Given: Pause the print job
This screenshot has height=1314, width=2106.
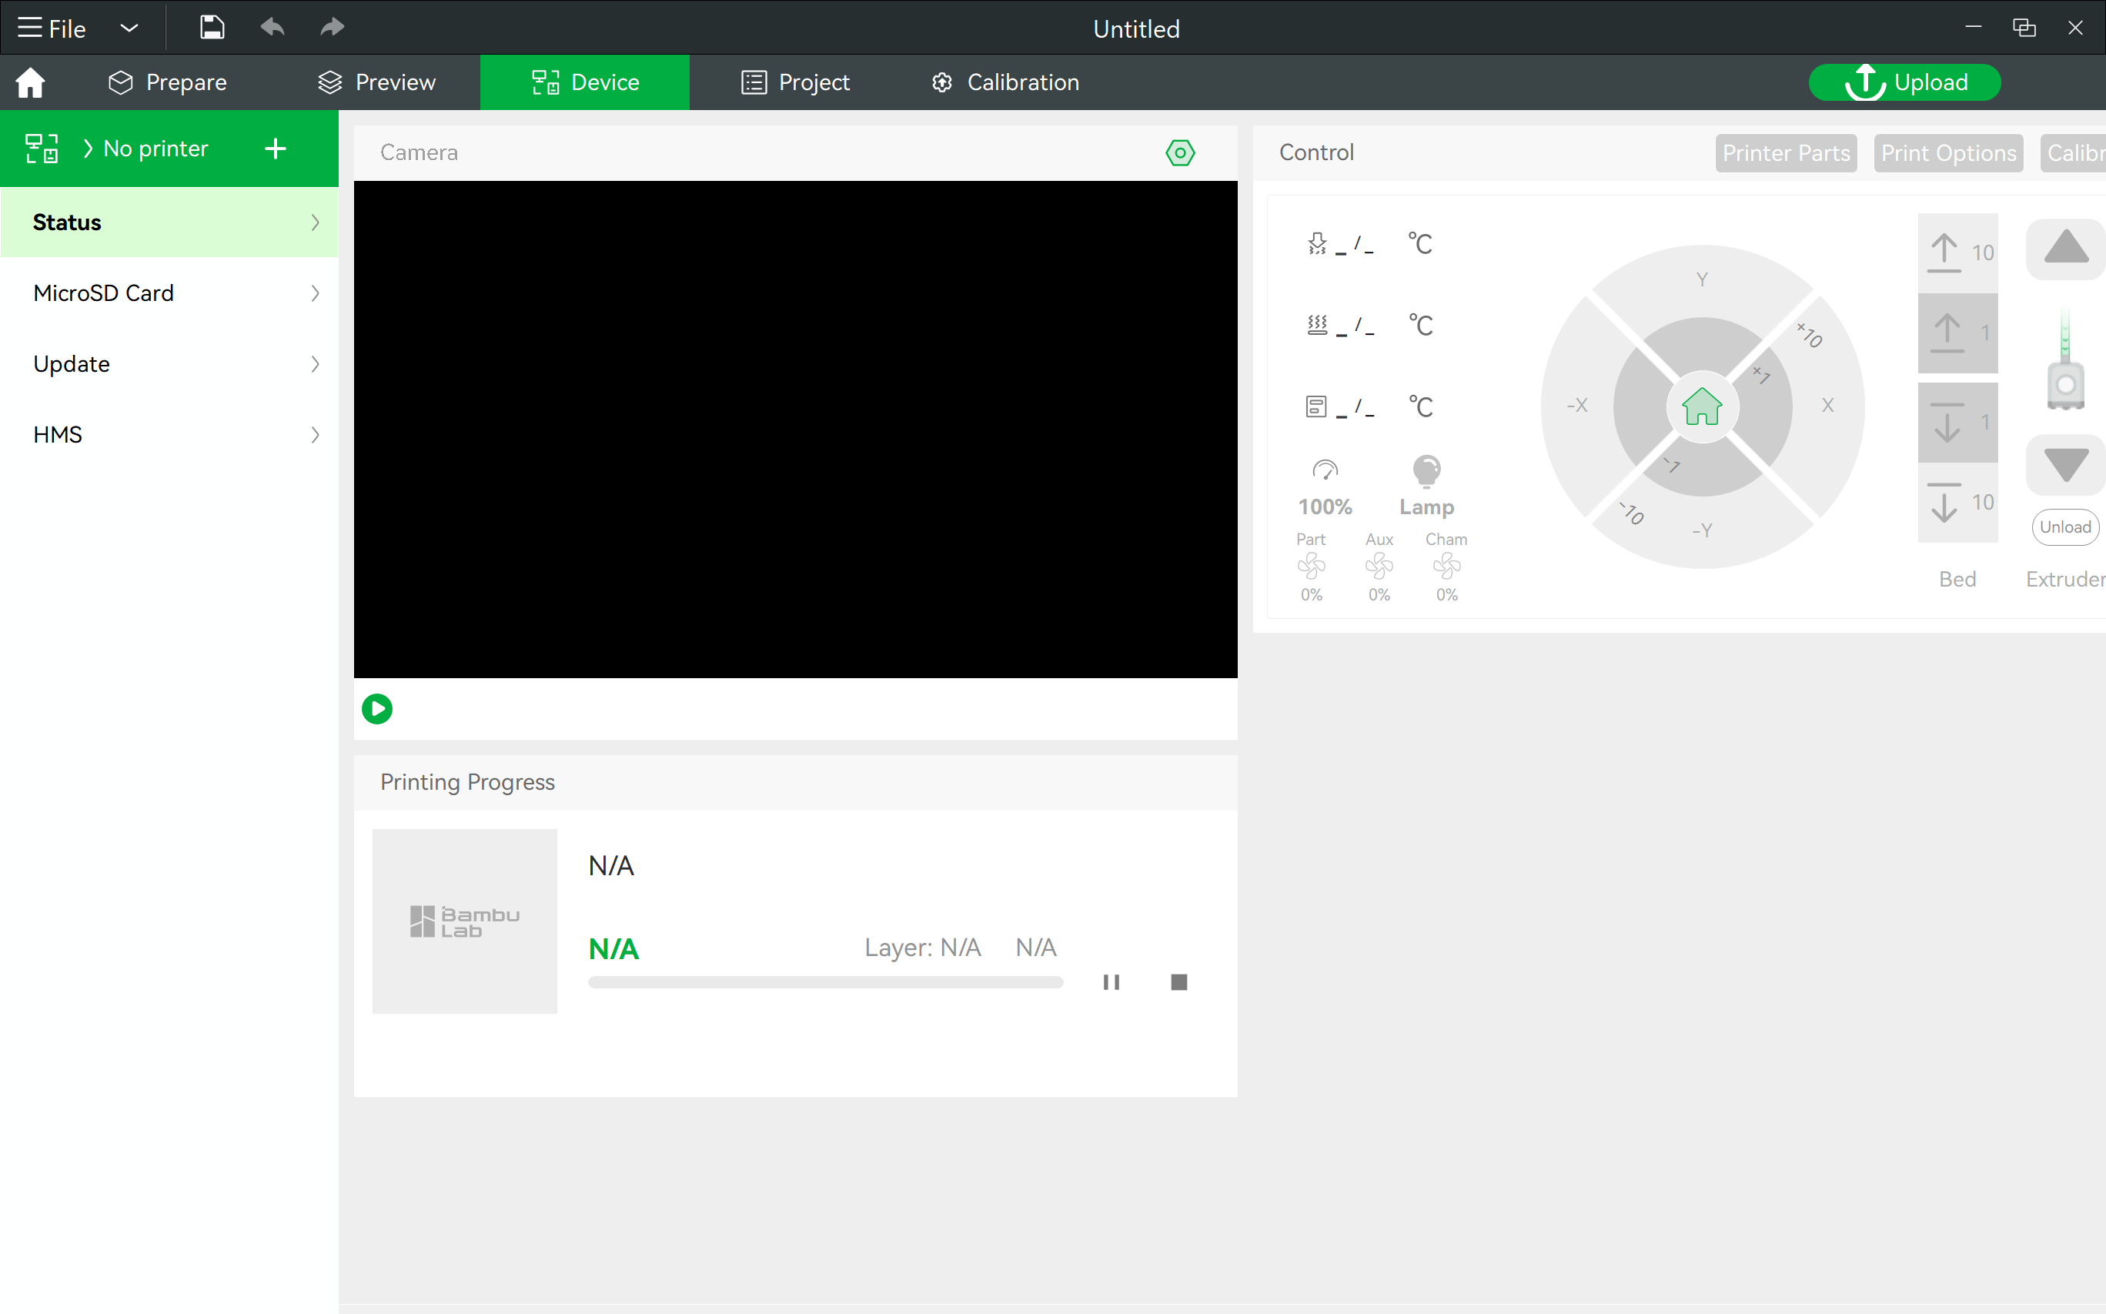Looking at the screenshot, I should click(1111, 982).
